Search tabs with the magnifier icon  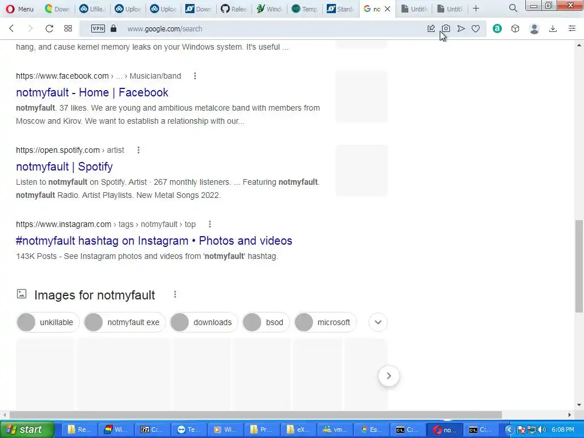click(x=513, y=8)
